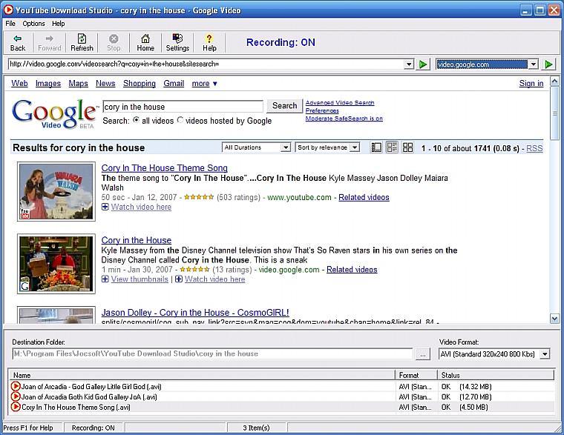This screenshot has height=435, width=564.
Task: Select the 'all videos' radio button
Action: click(136, 121)
